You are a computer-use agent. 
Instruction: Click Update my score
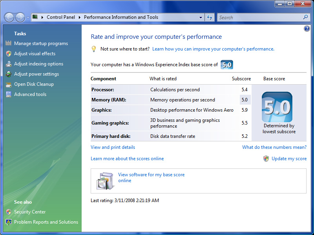point(289,159)
